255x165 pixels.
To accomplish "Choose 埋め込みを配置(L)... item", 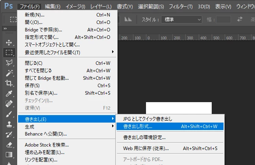I will [67, 152].
